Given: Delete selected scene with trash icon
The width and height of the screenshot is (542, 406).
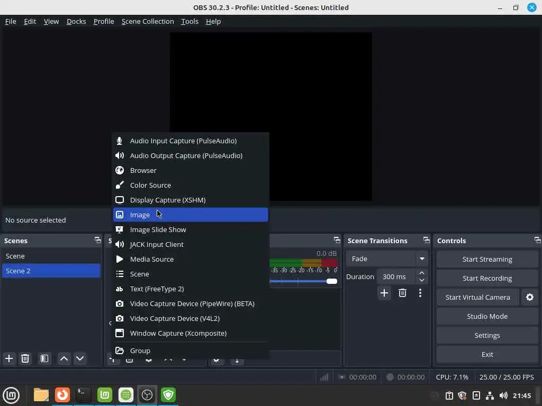Looking at the screenshot, I should pos(25,358).
